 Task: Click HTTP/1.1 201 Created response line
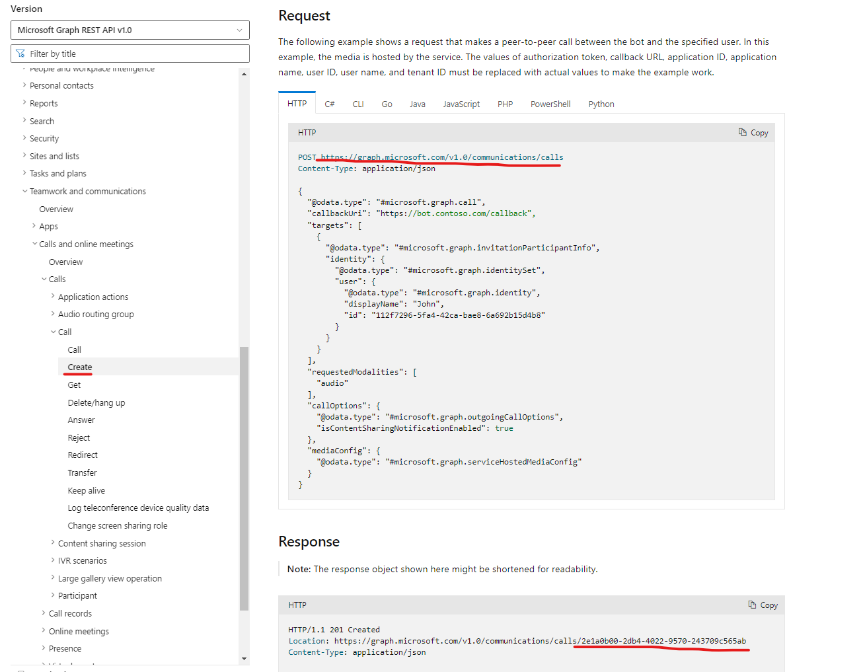pos(334,630)
